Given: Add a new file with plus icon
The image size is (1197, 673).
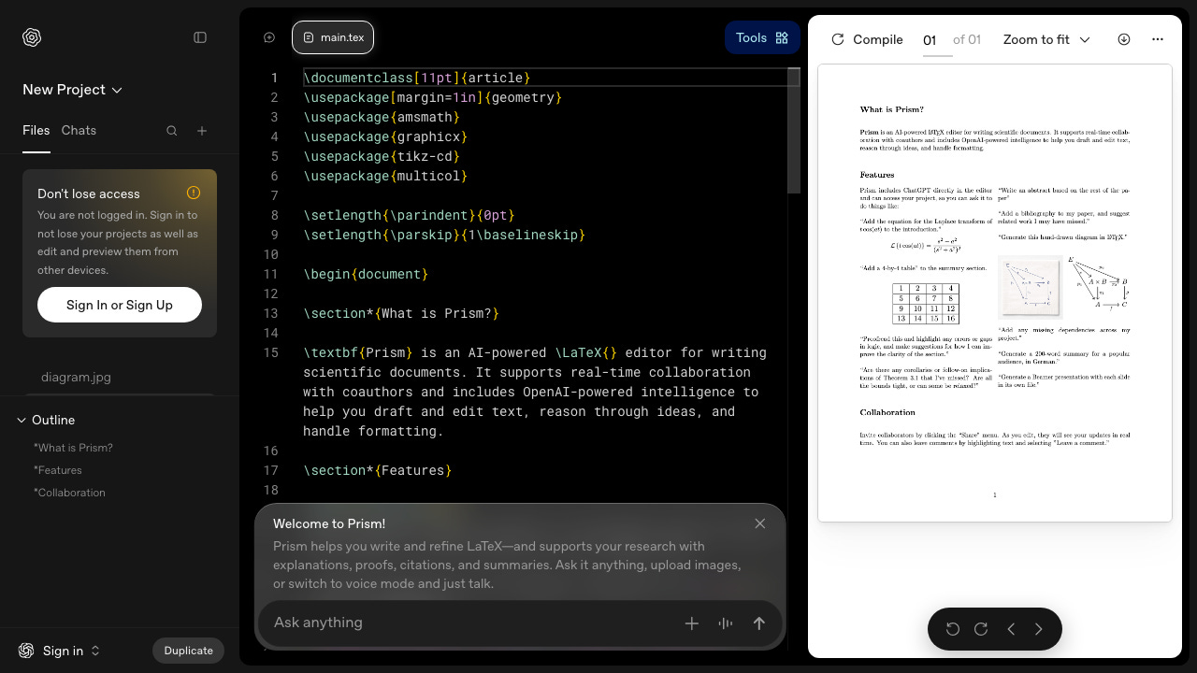Looking at the screenshot, I should click(x=202, y=131).
